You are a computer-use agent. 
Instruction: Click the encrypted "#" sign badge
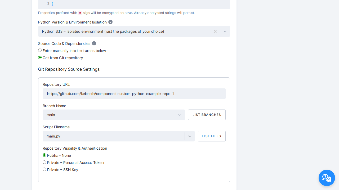(x=80, y=13)
